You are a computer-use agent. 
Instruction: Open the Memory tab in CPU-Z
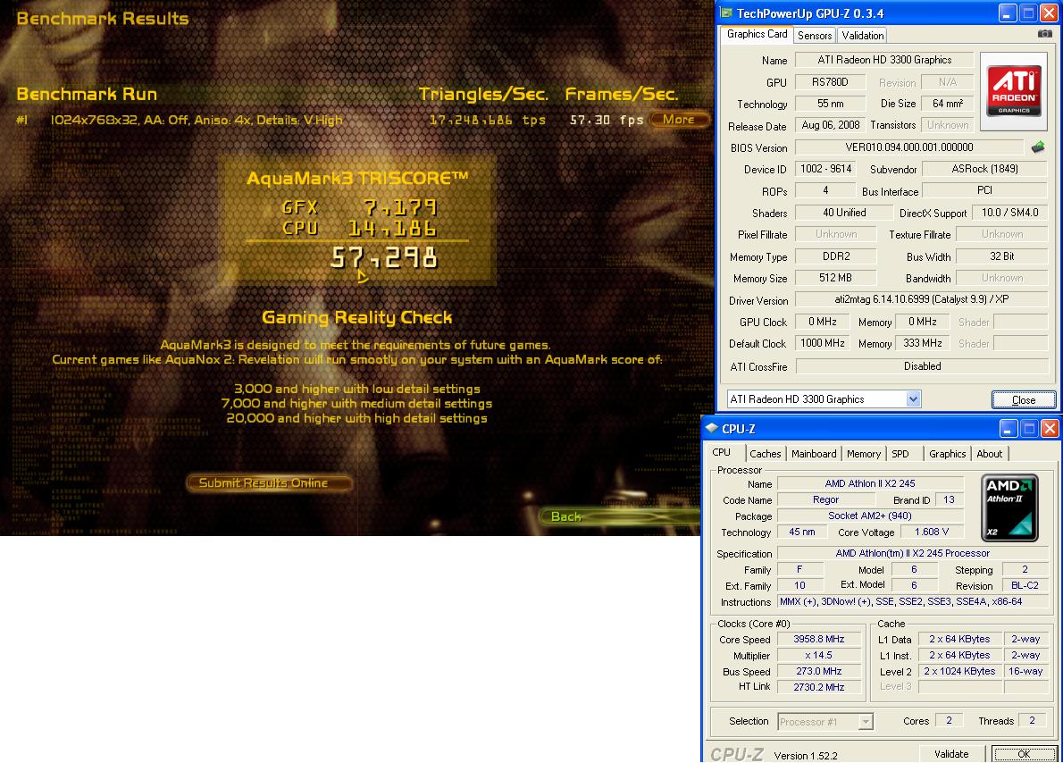click(864, 454)
